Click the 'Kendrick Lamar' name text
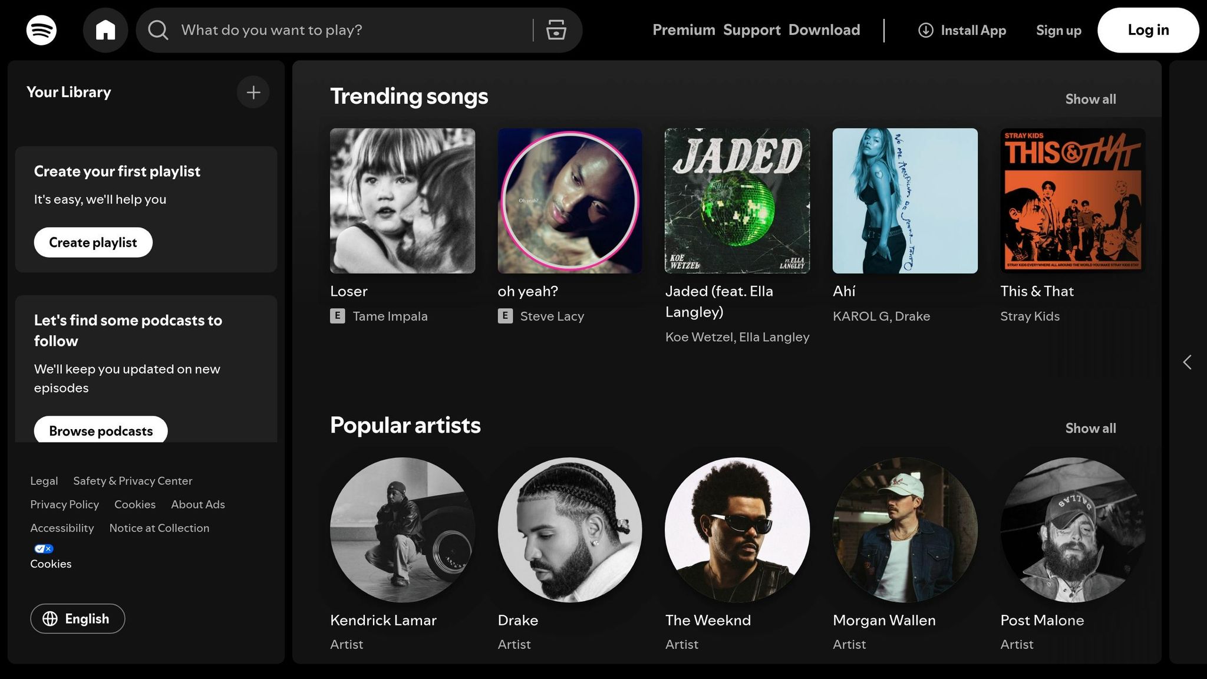 (x=384, y=620)
